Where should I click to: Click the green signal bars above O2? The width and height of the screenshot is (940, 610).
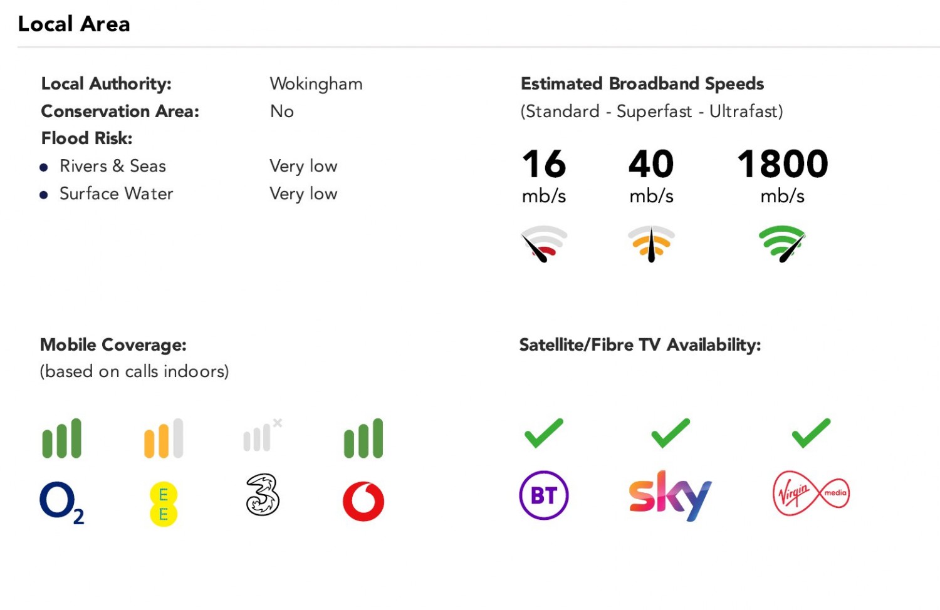pyautogui.click(x=61, y=438)
